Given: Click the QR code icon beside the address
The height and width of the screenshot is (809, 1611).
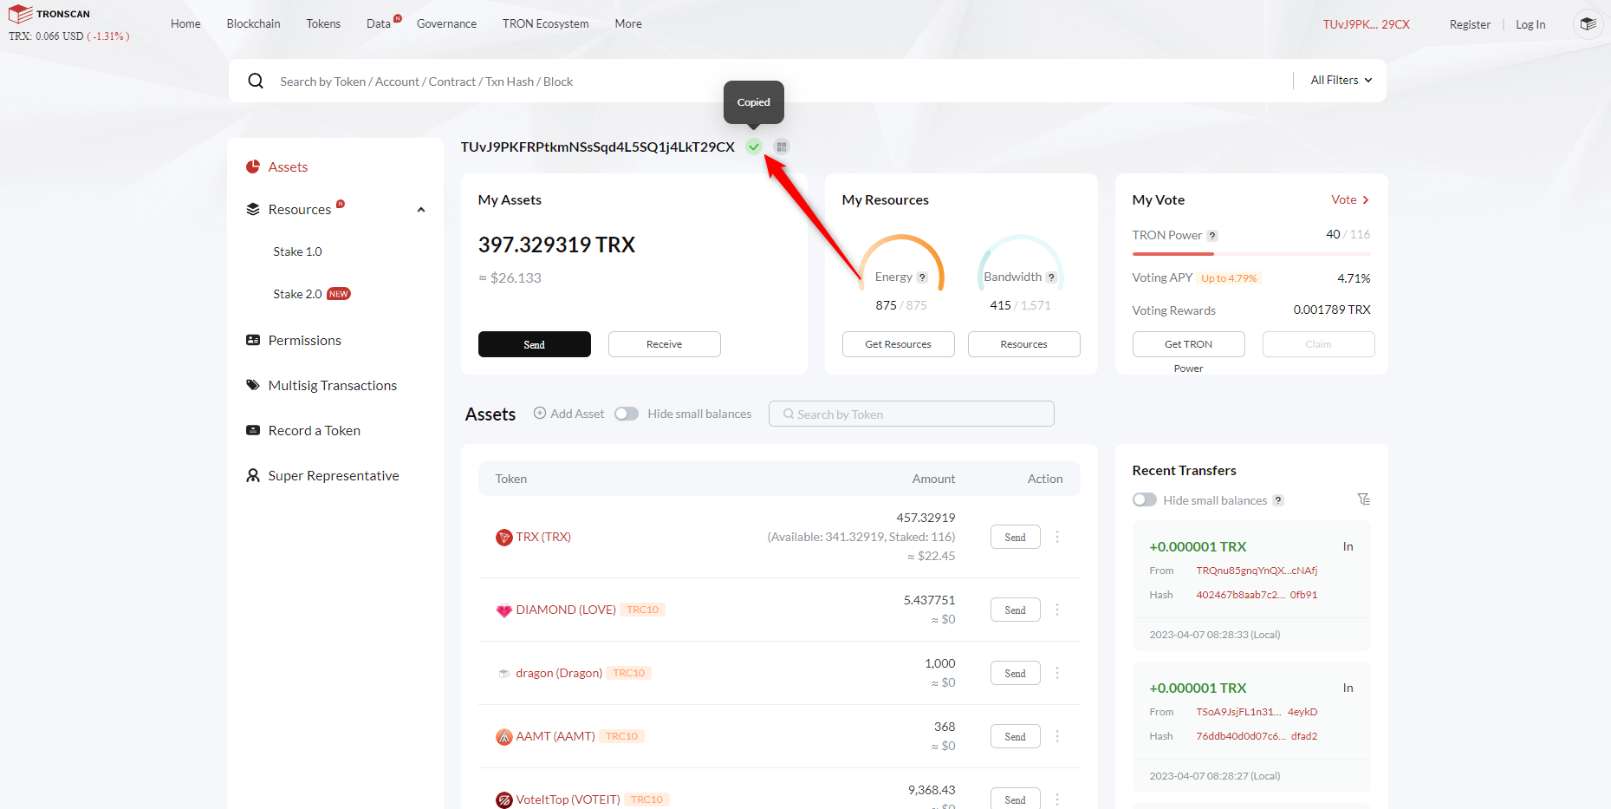Looking at the screenshot, I should (x=782, y=147).
